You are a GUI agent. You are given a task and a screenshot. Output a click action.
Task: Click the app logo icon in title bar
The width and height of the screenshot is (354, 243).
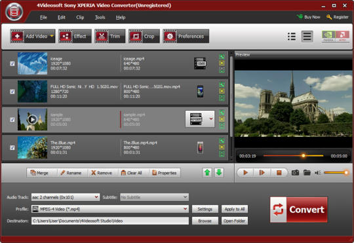point(14,12)
